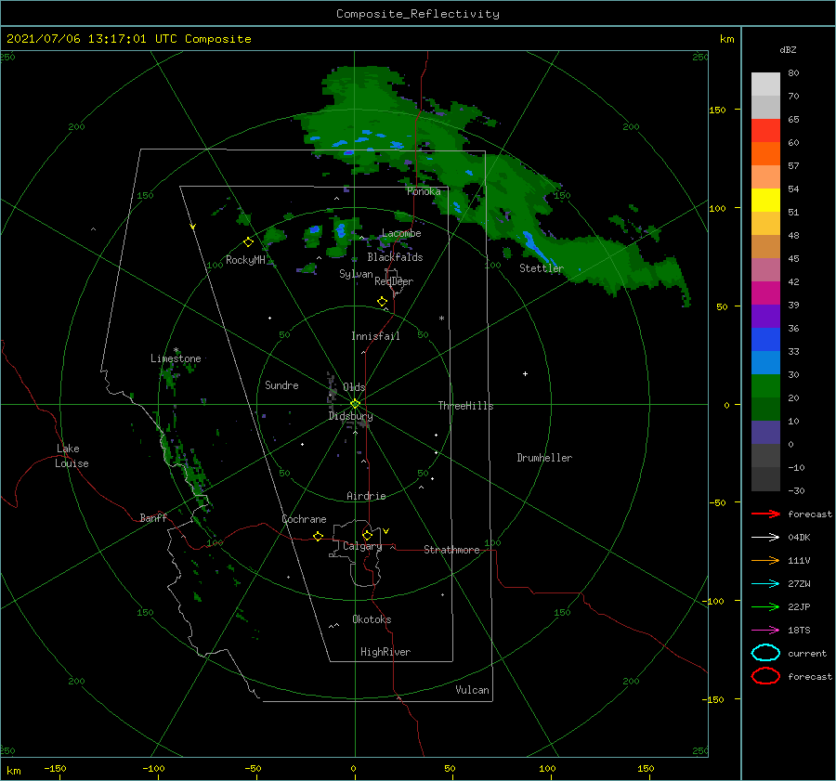Select the 39 dBZ purple color swatch
The image size is (836, 781).
765,316
